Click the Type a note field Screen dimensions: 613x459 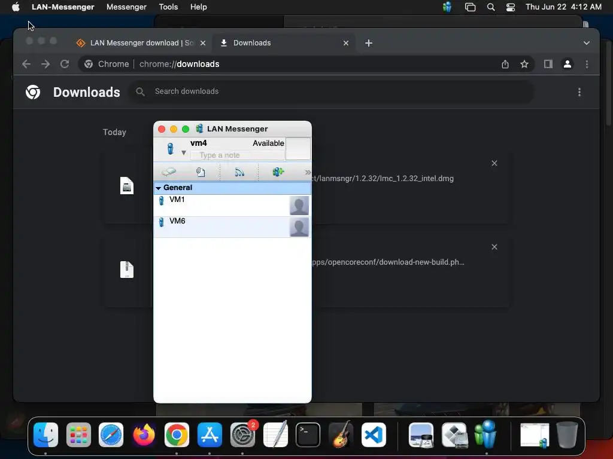click(237, 155)
